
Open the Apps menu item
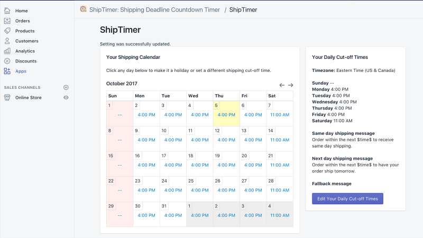[x=21, y=71]
